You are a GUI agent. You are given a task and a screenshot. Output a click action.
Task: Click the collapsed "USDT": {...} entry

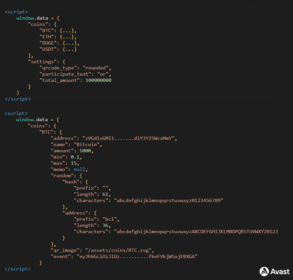(x=58, y=49)
